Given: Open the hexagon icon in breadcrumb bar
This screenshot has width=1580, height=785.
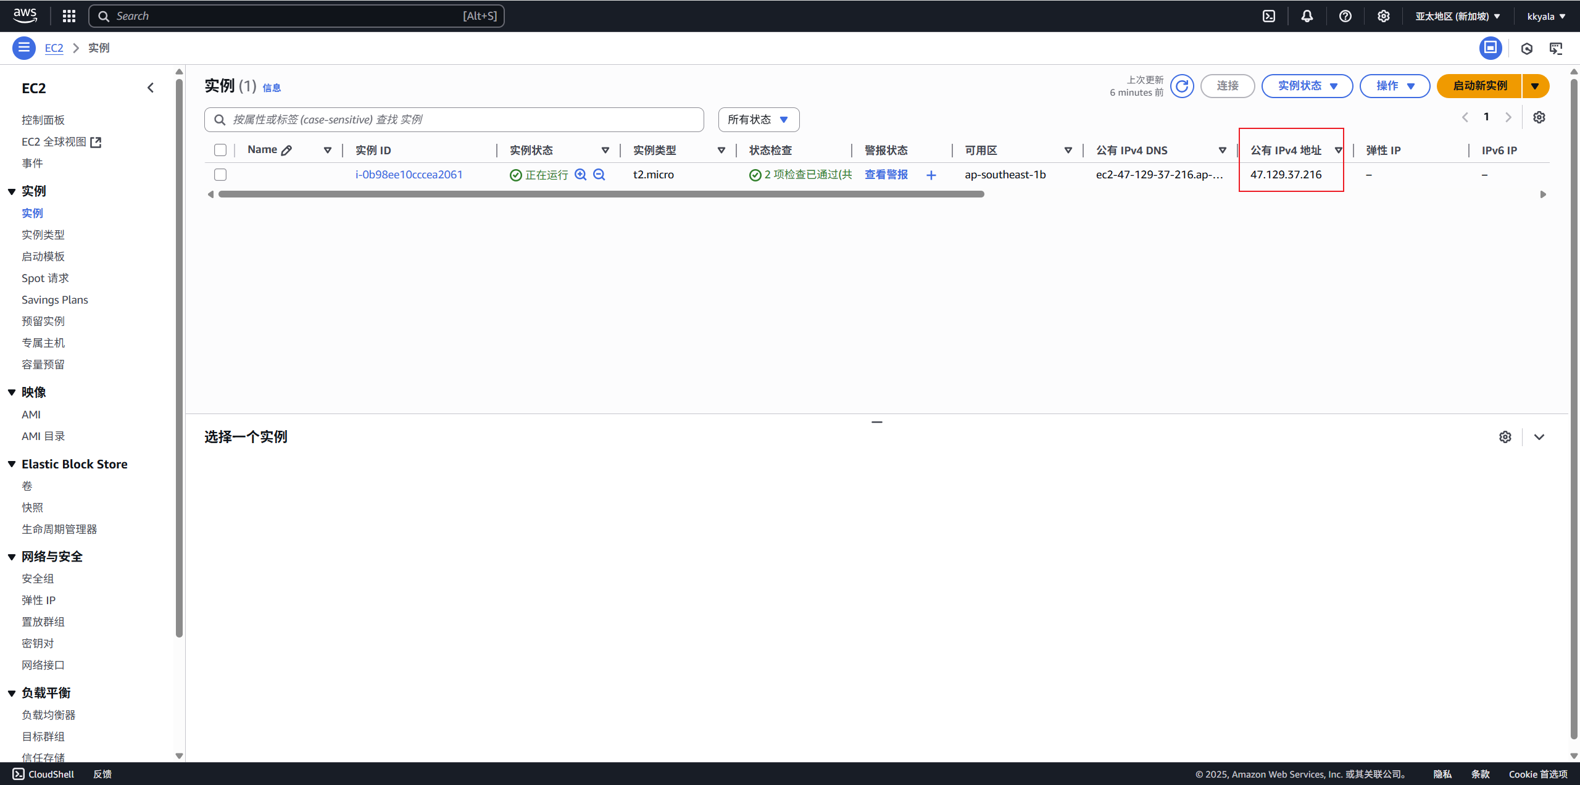Looking at the screenshot, I should (1527, 48).
